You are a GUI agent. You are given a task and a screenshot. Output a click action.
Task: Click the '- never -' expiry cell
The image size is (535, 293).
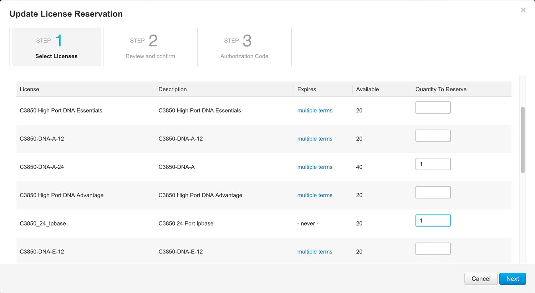pyautogui.click(x=308, y=223)
